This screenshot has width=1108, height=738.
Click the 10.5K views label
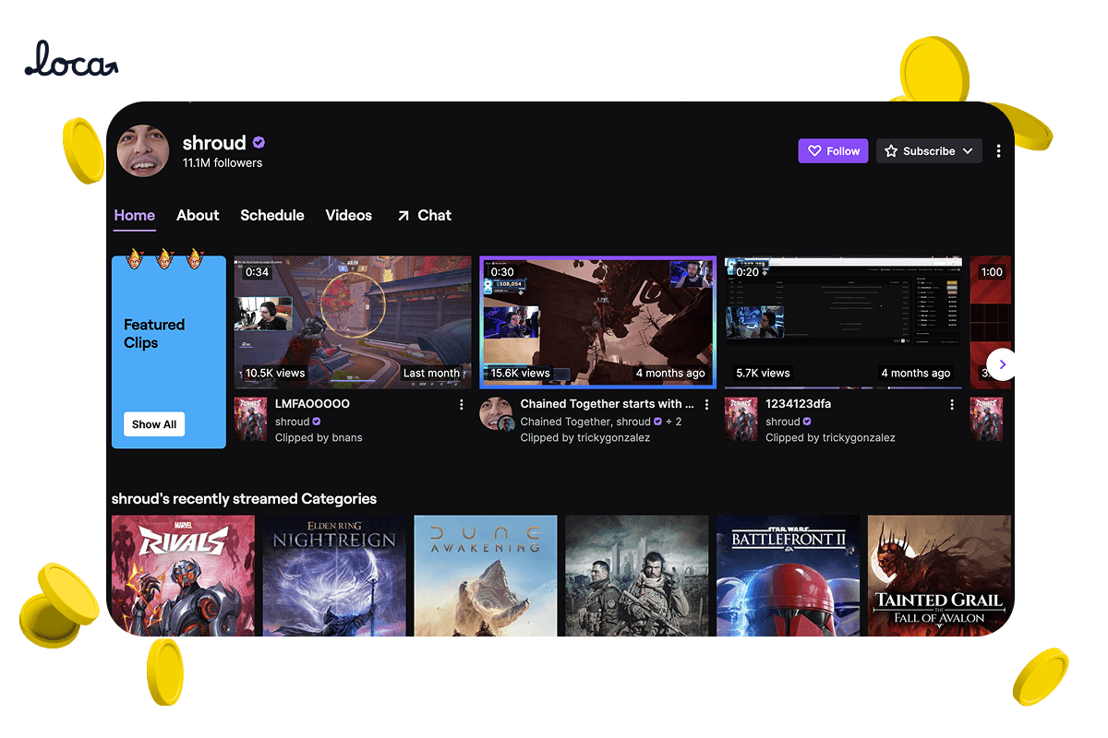coord(275,374)
